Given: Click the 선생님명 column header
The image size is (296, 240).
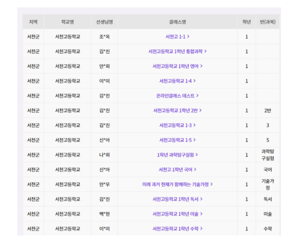Looking at the screenshot, I should (x=104, y=22).
